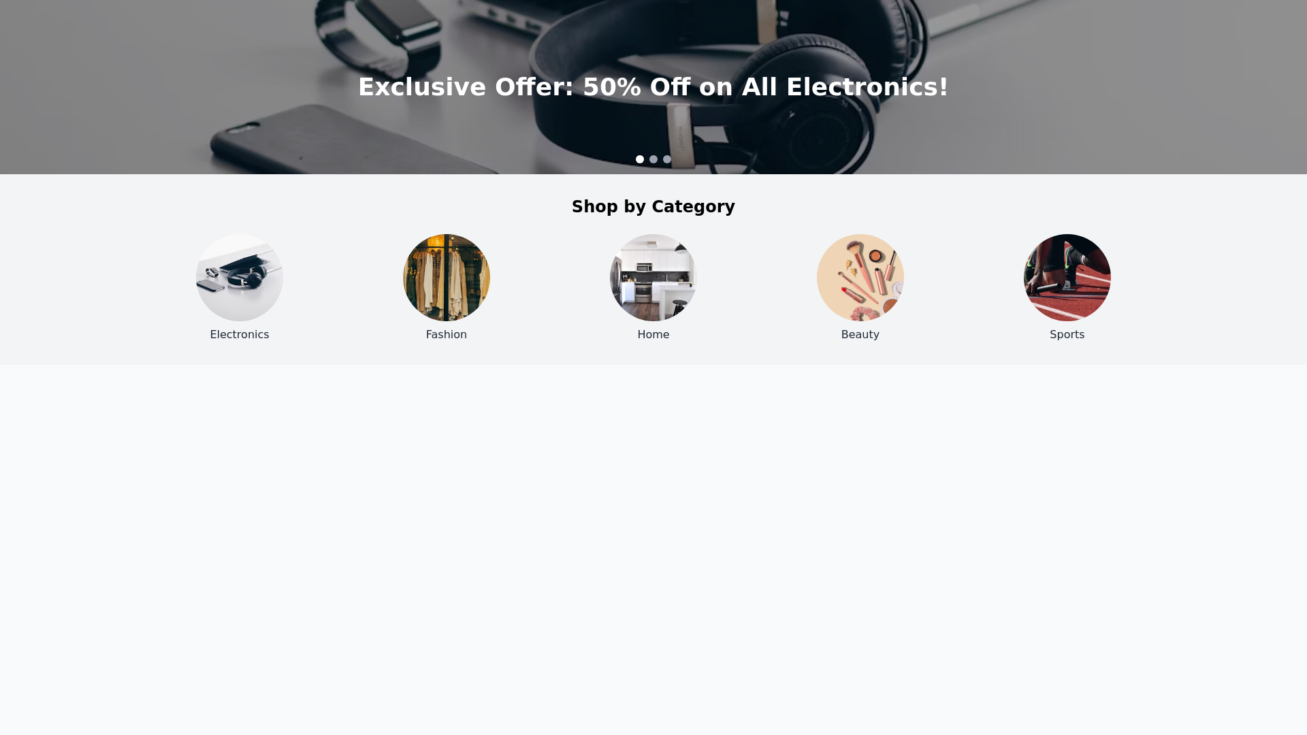
Task: Click the Shop by Category heading
Action: (653, 207)
